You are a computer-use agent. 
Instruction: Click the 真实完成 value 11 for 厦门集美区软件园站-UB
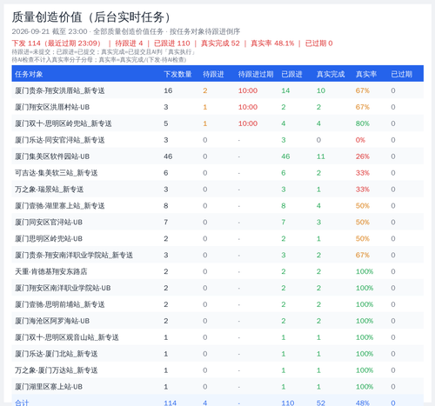coord(321,156)
